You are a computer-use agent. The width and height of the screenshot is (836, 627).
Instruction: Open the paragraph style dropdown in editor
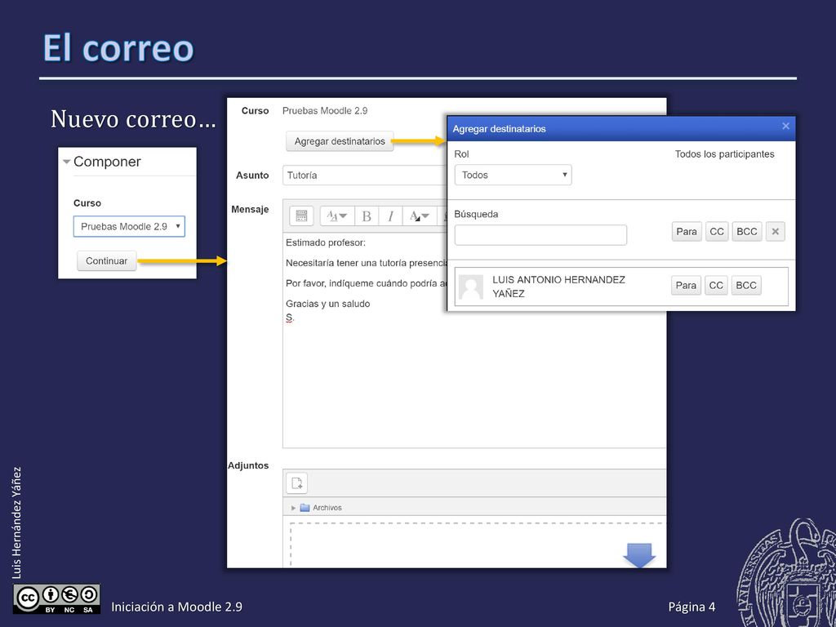coord(337,216)
